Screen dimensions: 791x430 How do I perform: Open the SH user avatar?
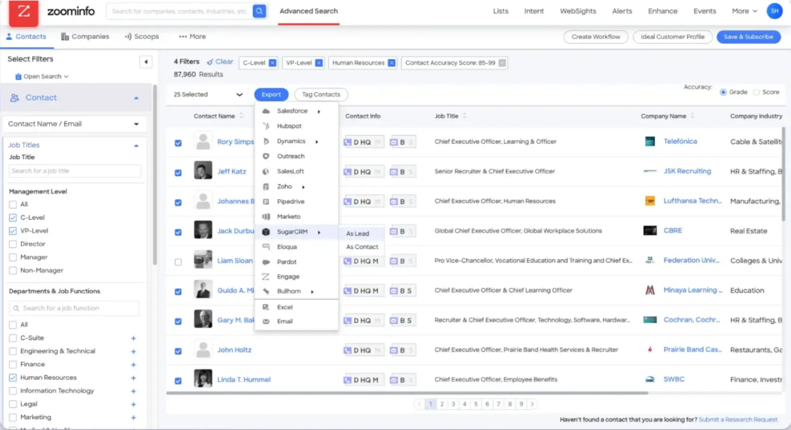(775, 11)
